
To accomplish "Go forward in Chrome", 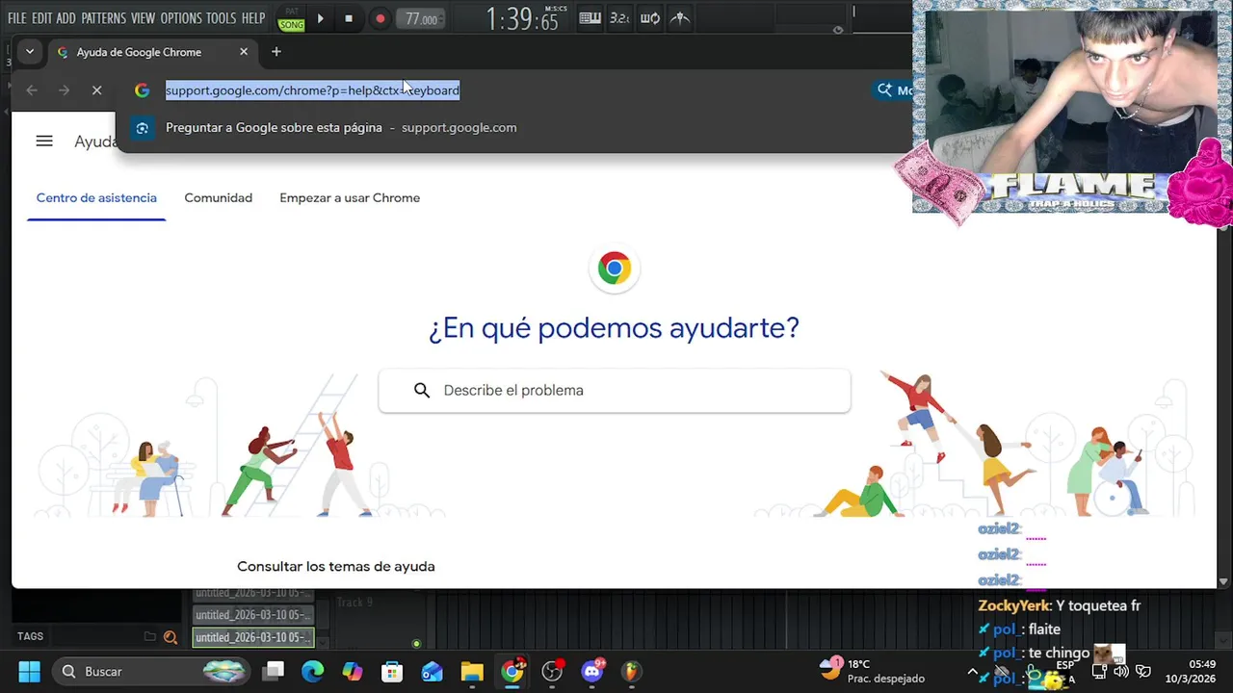I will click(x=65, y=90).
